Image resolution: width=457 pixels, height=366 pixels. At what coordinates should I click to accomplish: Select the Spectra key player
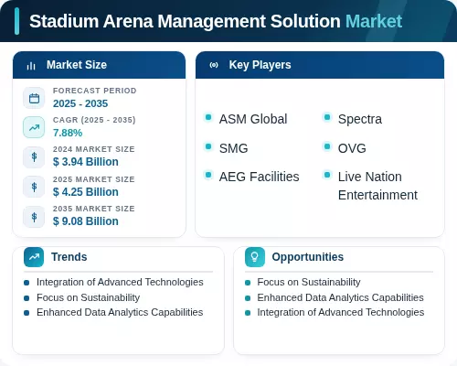[360, 119]
